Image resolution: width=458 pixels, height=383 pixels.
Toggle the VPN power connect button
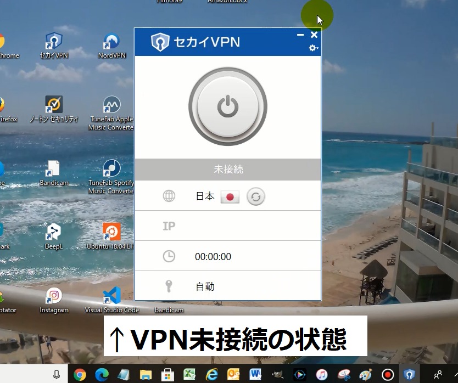(227, 107)
